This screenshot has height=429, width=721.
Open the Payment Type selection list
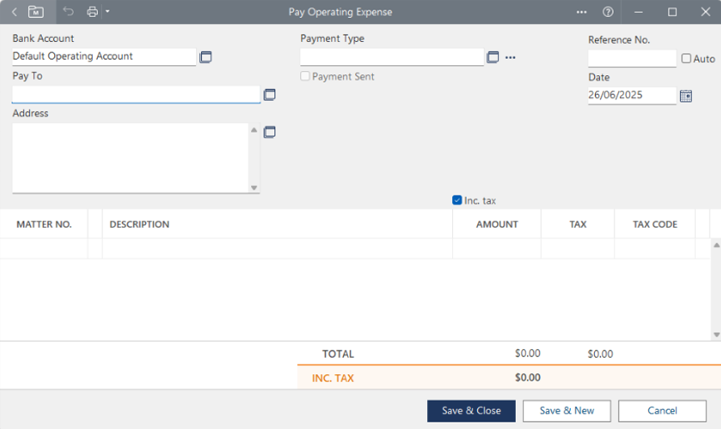click(493, 57)
